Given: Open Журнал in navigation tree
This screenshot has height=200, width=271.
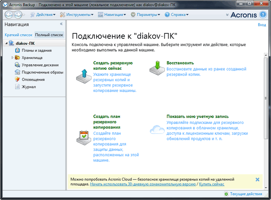Looking at the screenshot, I should point(29,87).
